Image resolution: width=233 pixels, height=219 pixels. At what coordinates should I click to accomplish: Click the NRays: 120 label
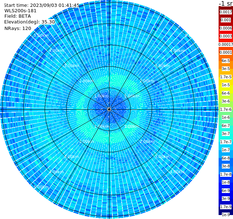coord(18,28)
